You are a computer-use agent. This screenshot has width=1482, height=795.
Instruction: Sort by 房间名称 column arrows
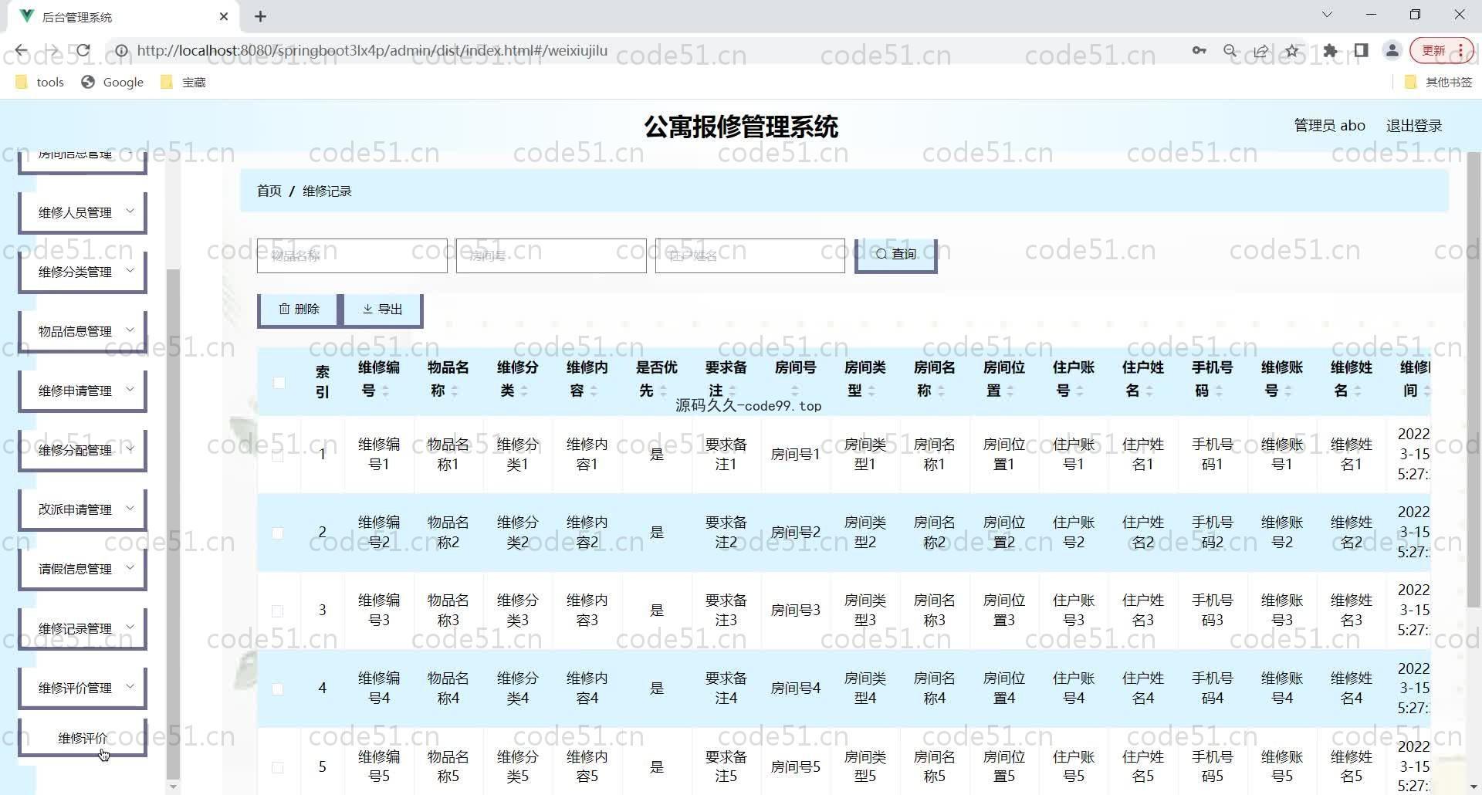(x=941, y=391)
